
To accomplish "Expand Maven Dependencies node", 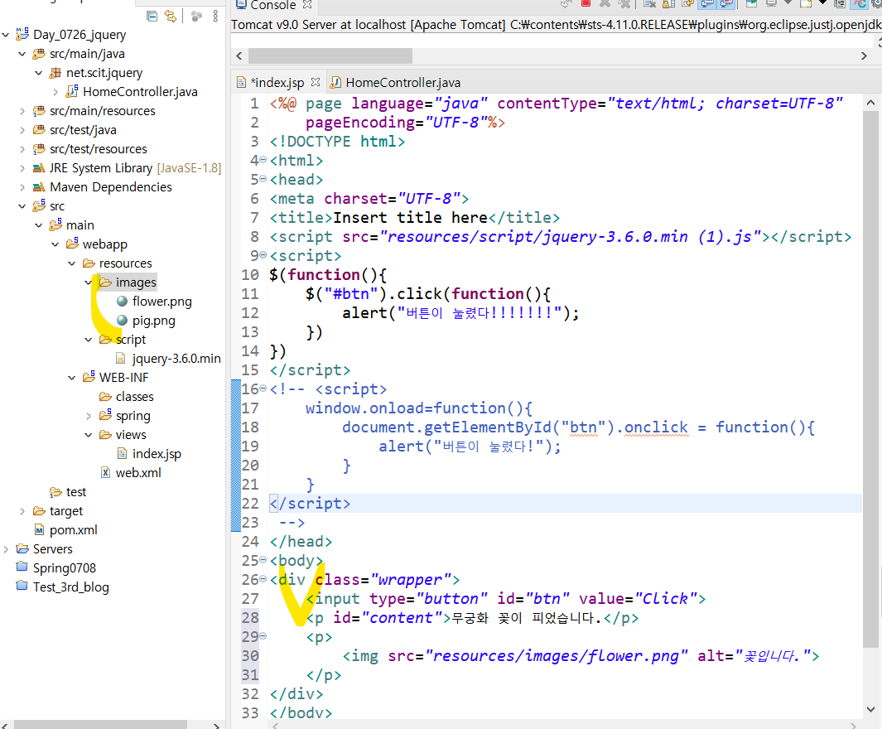I will [x=22, y=187].
